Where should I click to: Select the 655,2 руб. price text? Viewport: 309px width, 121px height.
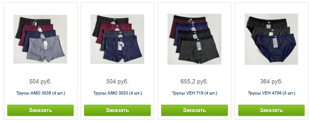tap(194, 81)
